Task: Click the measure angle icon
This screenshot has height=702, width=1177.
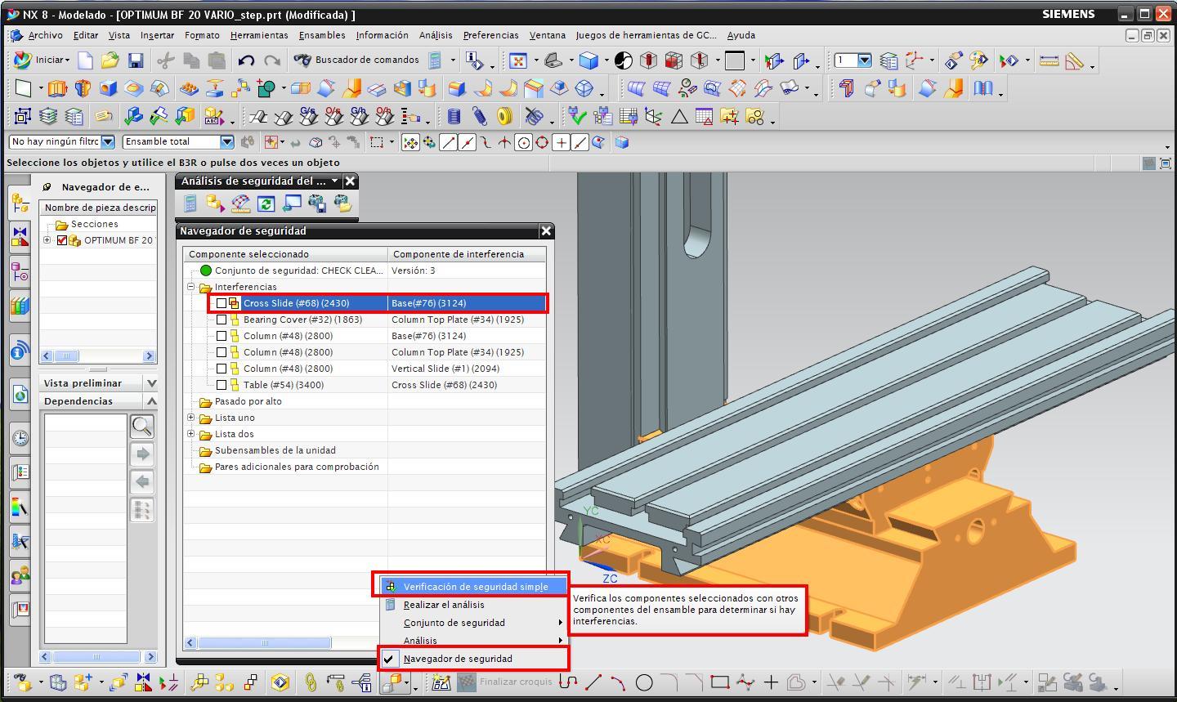Action: [x=1074, y=60]
